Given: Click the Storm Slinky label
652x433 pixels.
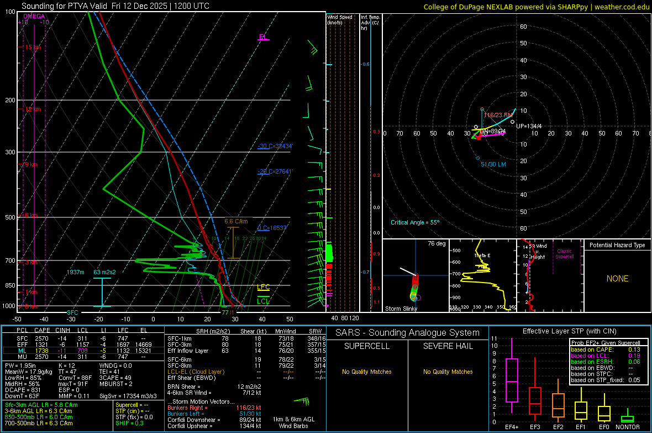Looking at the screenshot, I should click(401, 309).
